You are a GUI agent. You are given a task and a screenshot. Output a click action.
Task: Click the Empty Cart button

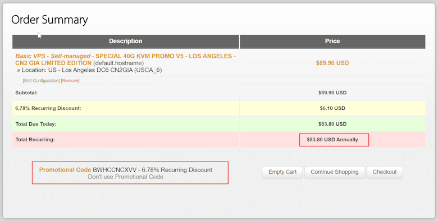[x=282, y=172]
